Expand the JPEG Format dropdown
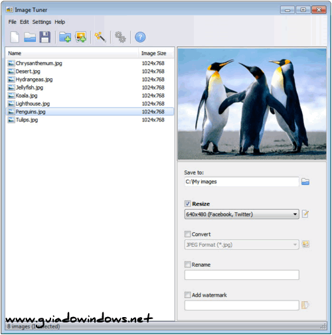 coord(242,245)
